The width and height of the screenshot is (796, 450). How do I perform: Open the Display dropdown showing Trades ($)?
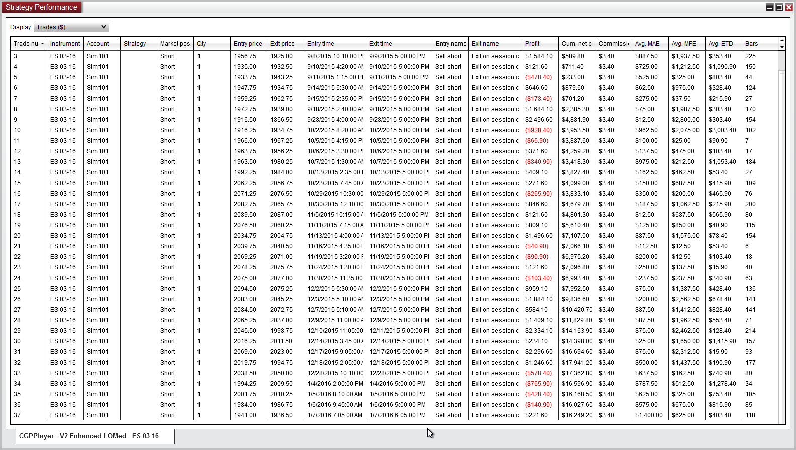point(71,27)
